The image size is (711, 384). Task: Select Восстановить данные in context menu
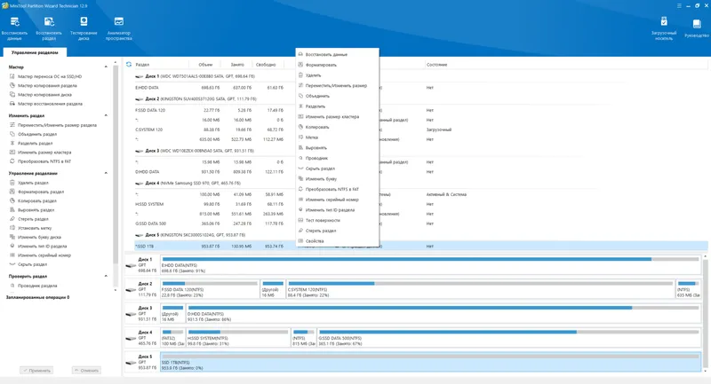[338, 54]
